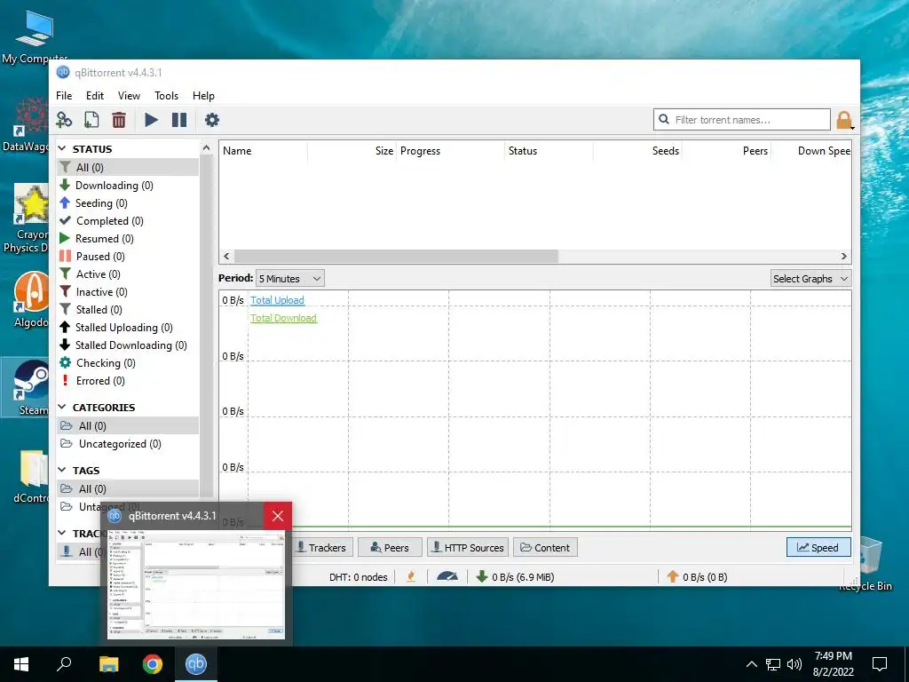The height and width of the screenshot is (682, 909).
Task: Click the qBittorrent taskbar preview thumbnail
Action: (196, 583)
